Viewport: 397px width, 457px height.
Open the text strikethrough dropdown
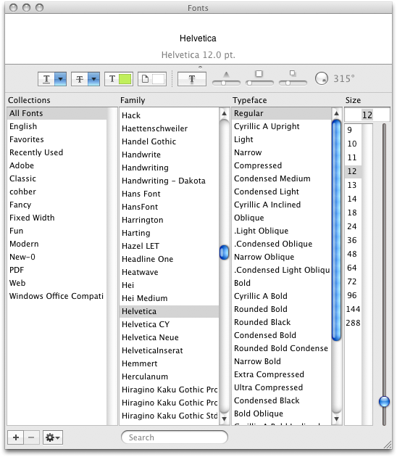pos(85,79)
